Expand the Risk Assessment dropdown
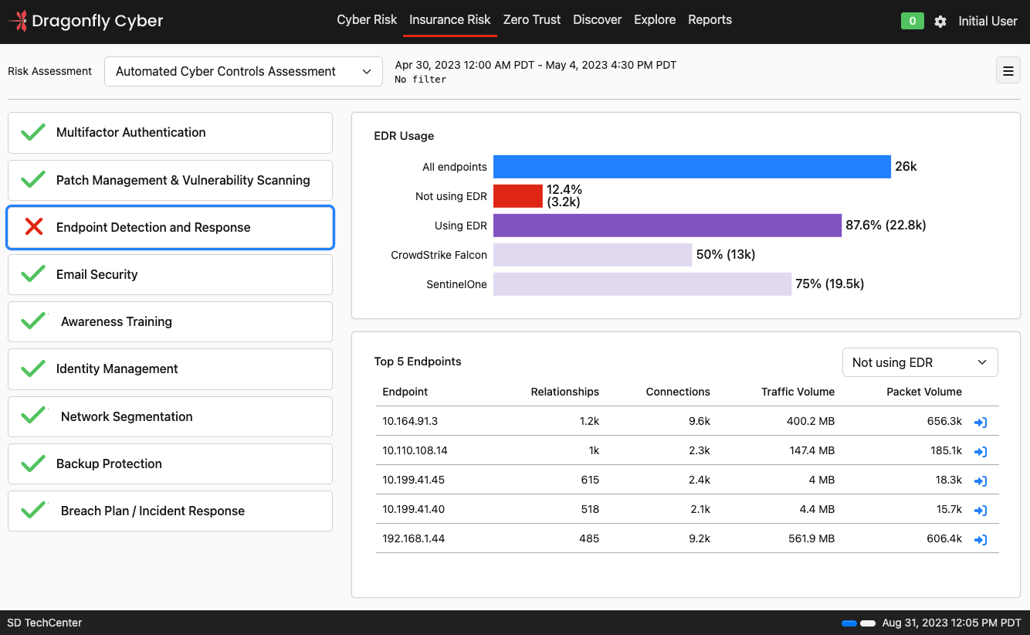The width and height of the screenshot is (1030, 635). pyautogui.click(x=243, y=71)
